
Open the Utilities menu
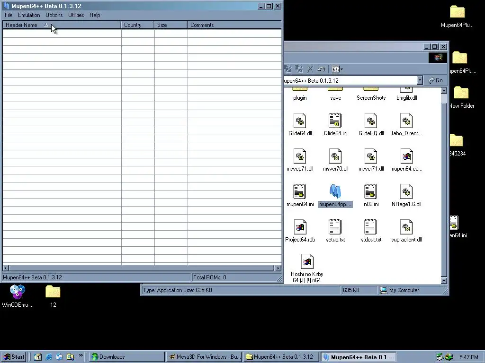pyautogui.click(x=76, y=15)
